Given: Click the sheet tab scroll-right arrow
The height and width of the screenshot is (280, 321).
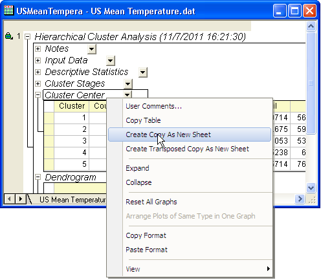Looking at the screenshot, I should [20, 199].
